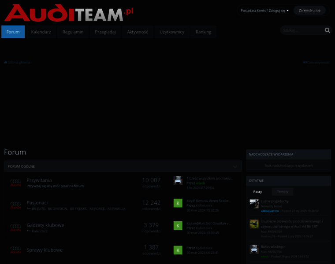
Task: Open the Audi A4/S4/RS4 forum link
Action: [x=272, y=231]
